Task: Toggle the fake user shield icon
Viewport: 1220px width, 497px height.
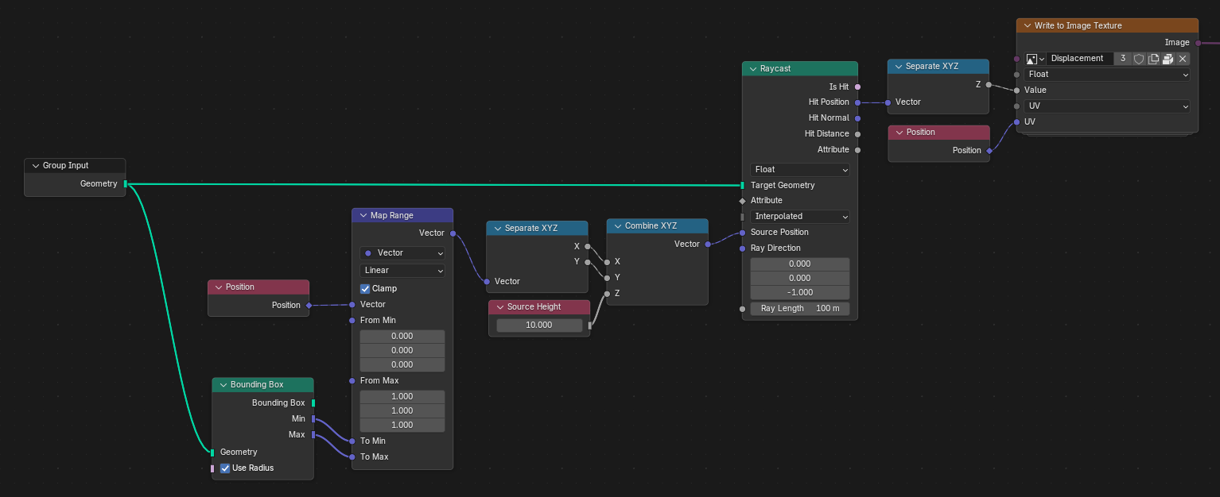Action: point(1139,59)
